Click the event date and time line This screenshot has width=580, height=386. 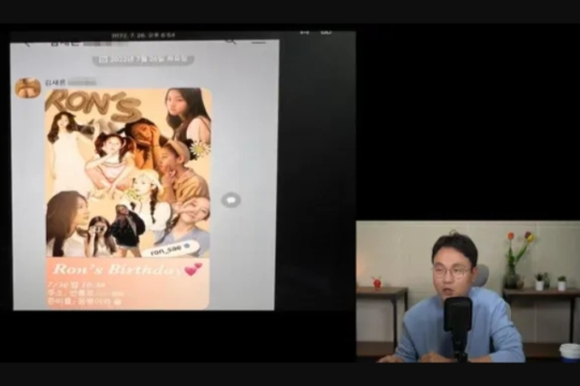coord(77,285)
